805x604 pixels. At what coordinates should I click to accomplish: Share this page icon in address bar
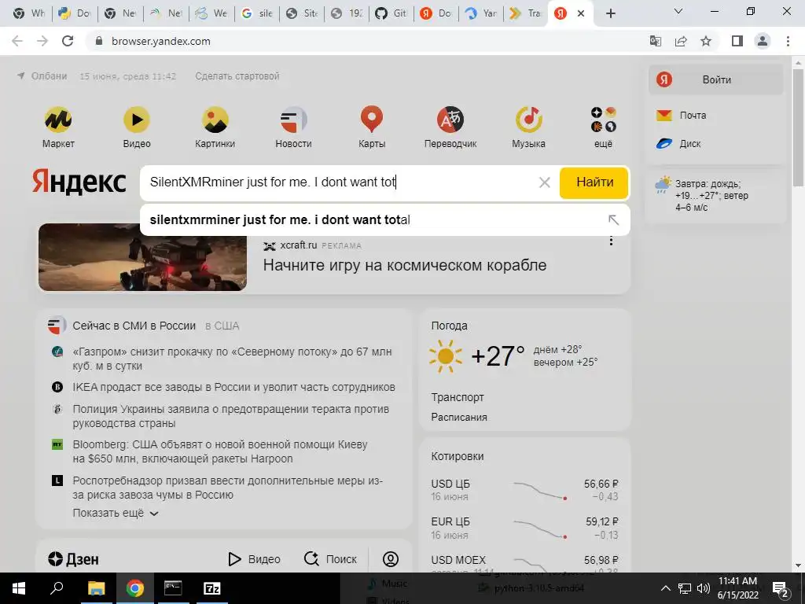coord(681,41)
